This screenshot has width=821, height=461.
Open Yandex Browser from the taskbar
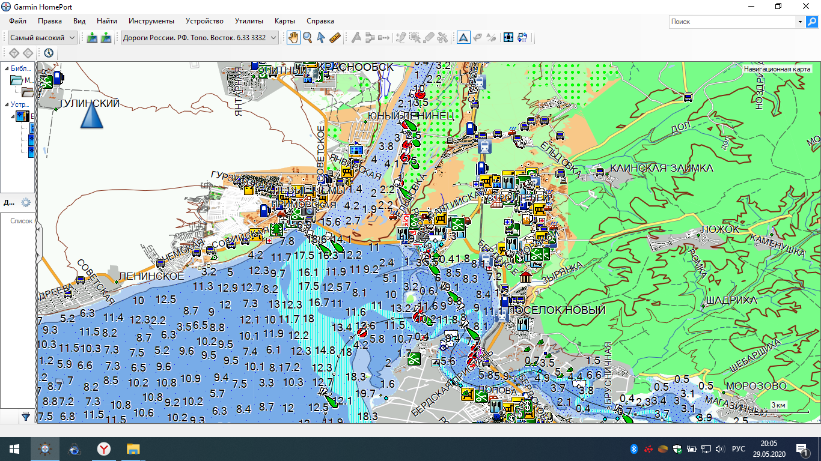(x=104, y=449)
